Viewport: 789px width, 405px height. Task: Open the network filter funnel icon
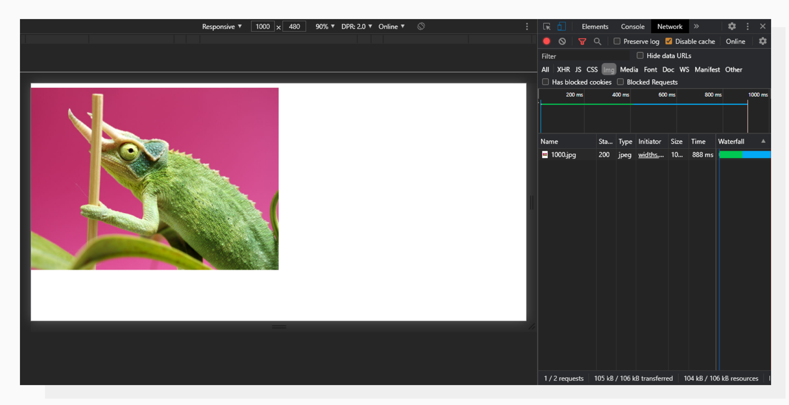[x=582, y=41]
